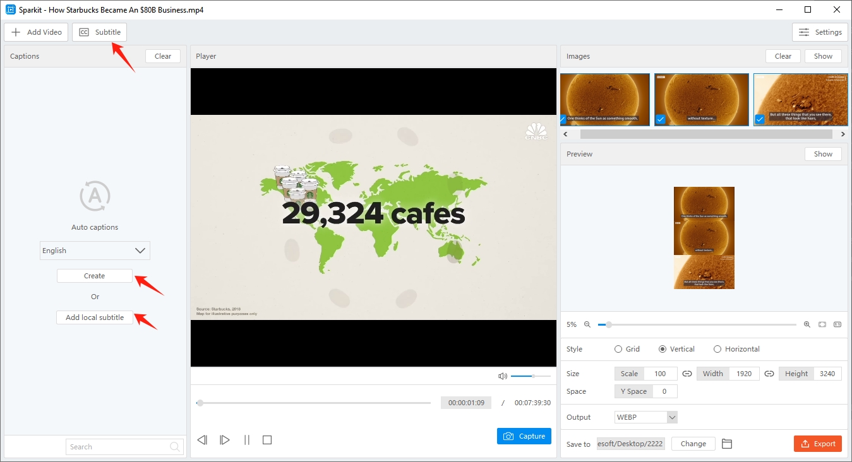The height and width of the screenshot is (462, 852).
Task: Create auto captions for the video
Action: [94, 275]
